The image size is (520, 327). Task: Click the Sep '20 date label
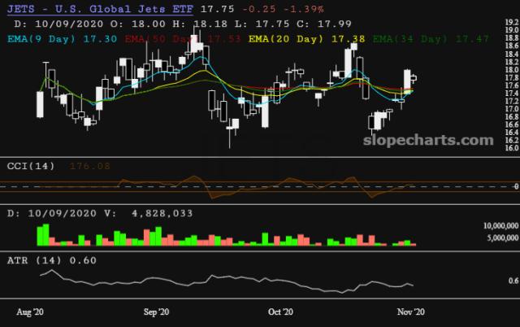155,312
